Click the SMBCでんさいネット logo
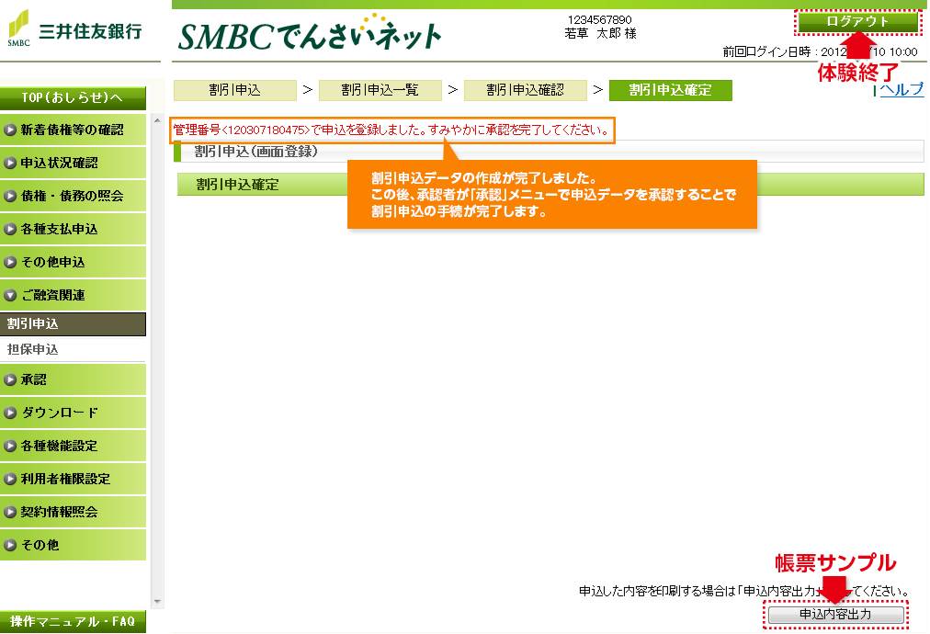 point(310,33)
